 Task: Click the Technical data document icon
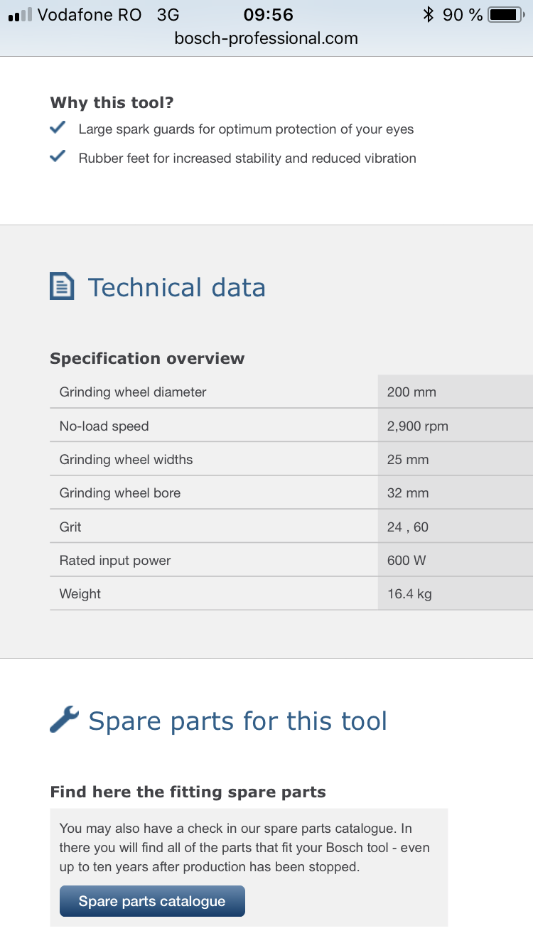[62, 286]
